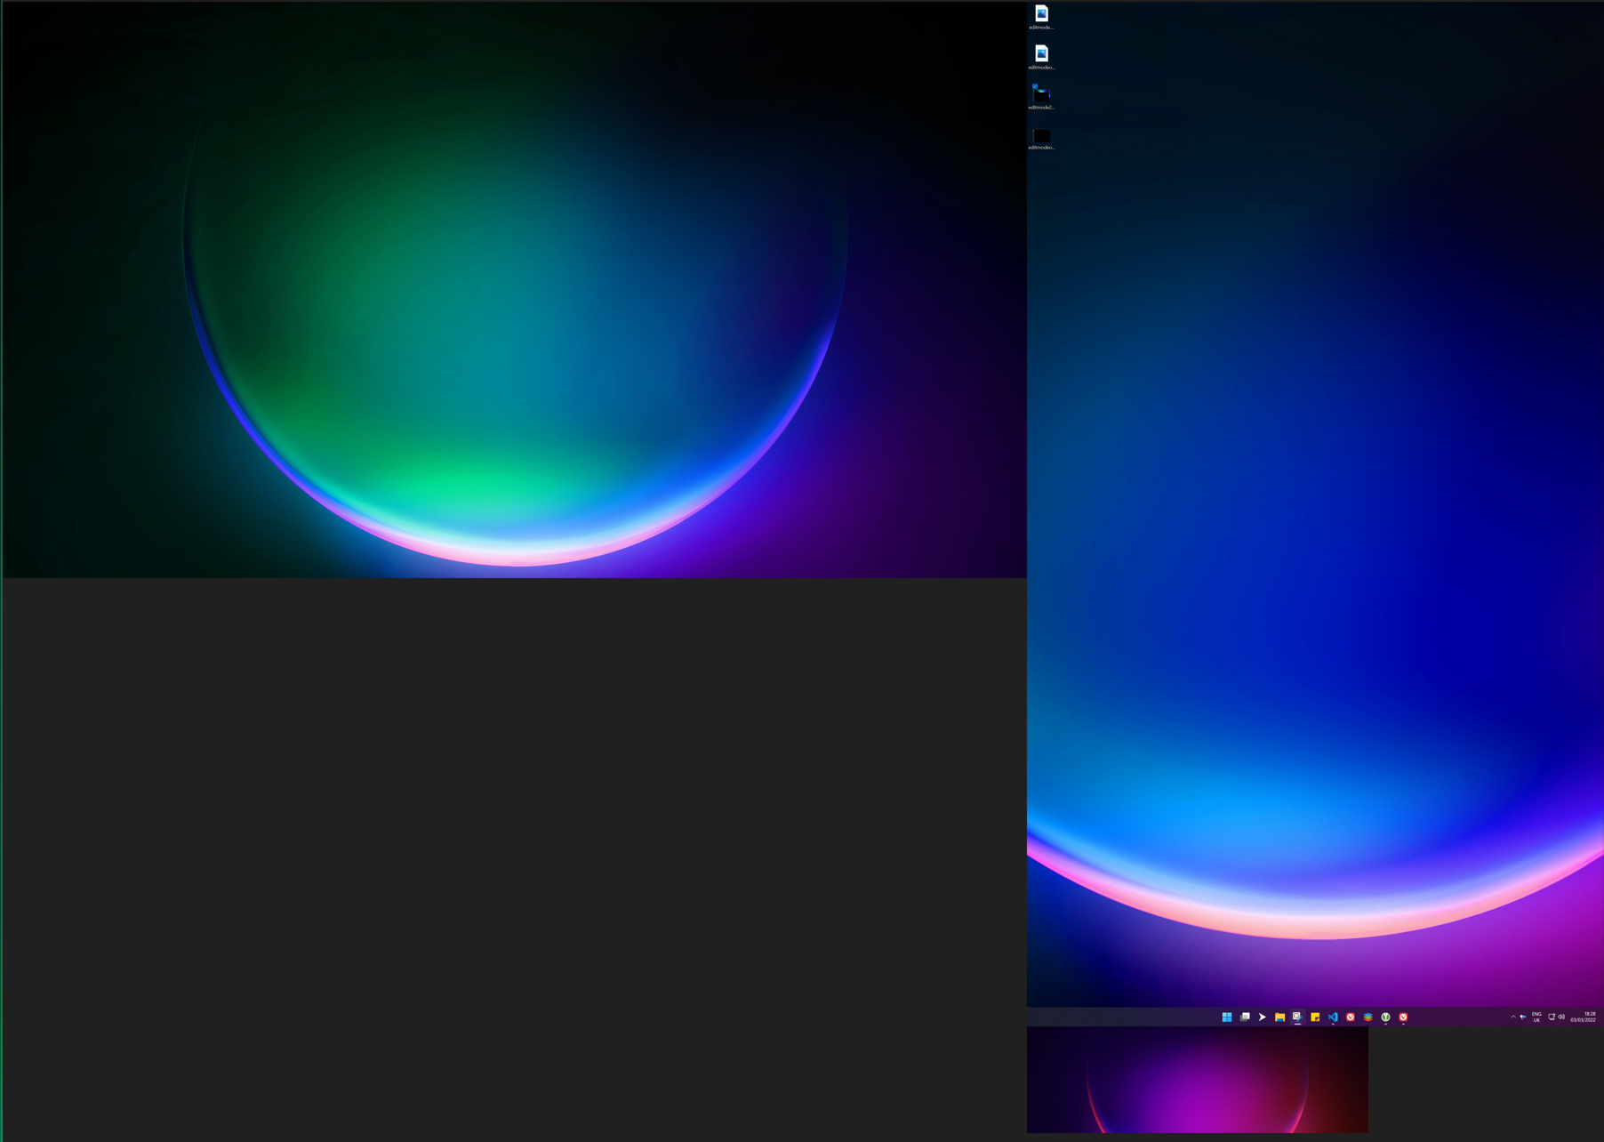Expand the hidden system tray icons chevron

pyautogui.click(x=1512, y=1017)
